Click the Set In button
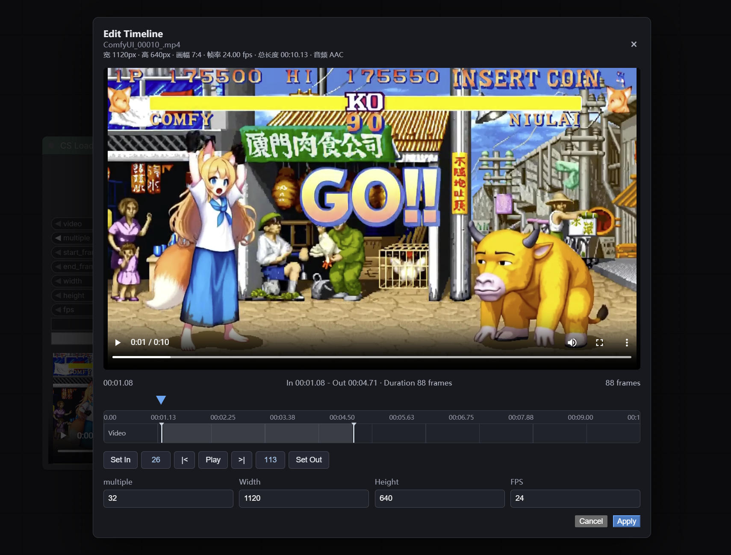This screenshot has width=731, height=555. (121, 460)
